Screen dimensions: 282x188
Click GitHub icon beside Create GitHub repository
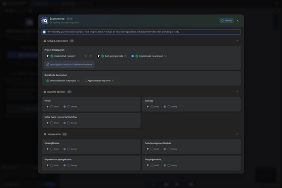[x=47, y=56]
